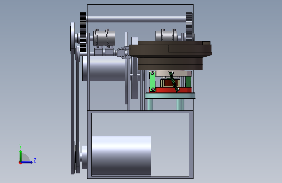Screen dimensions: 282x183
Task: Select the left grooved cam cylinder
Action: pos(104,38)
